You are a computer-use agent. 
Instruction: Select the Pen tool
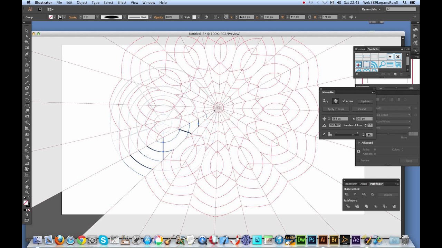pos(27,54)
